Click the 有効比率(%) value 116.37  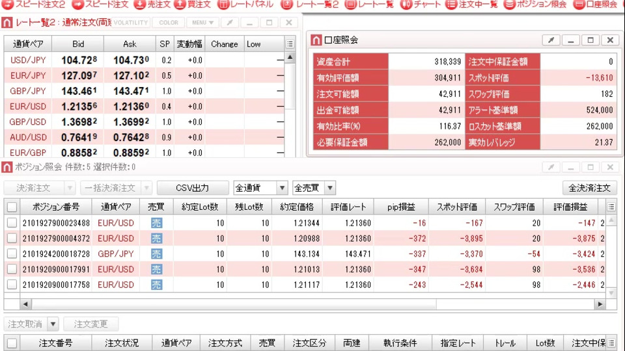pyautogui.click(x=450, y=126)
